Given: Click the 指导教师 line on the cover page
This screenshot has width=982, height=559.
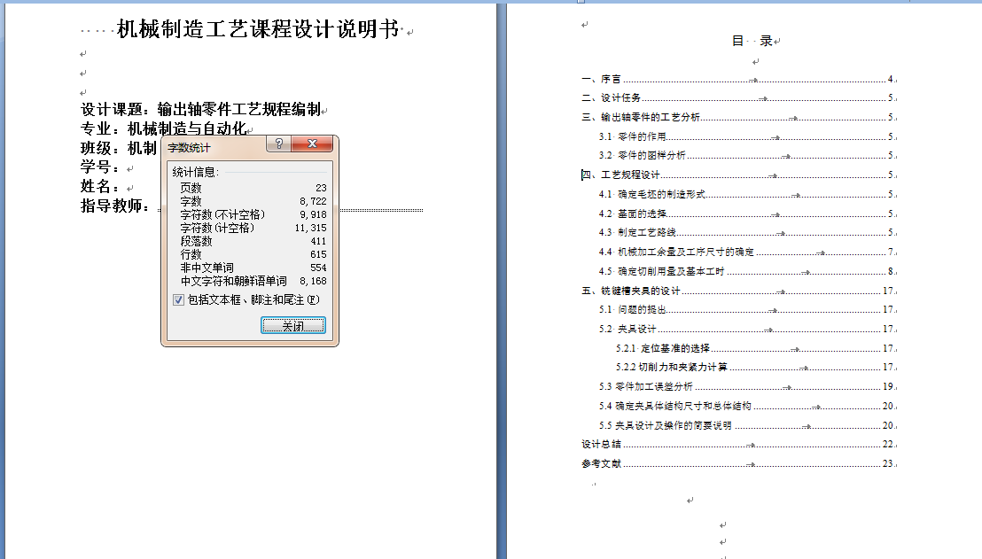Looking at the screenshot, I should (115, 205).
